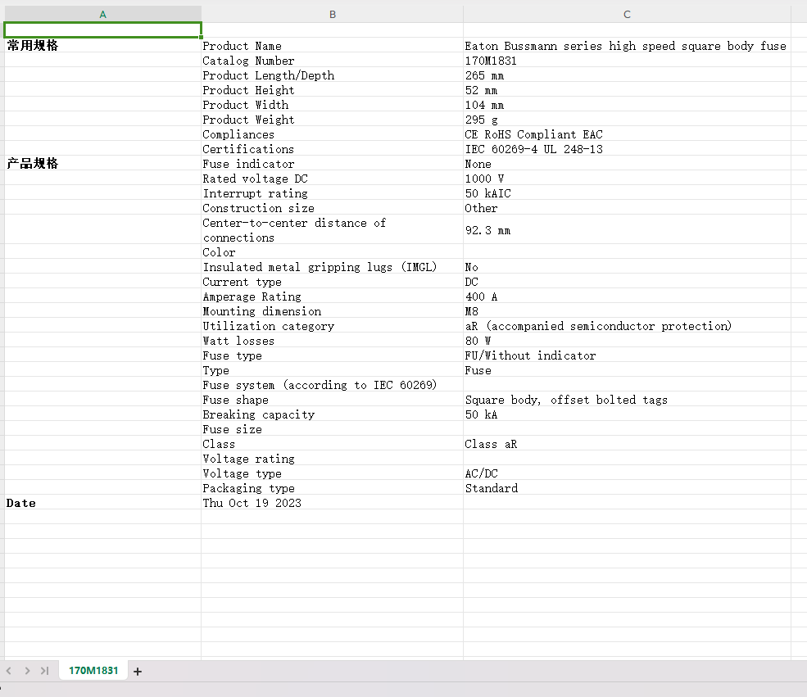This screenshot has width=807, height=697.
Task: Select column B header
Action: click(333, 15)
